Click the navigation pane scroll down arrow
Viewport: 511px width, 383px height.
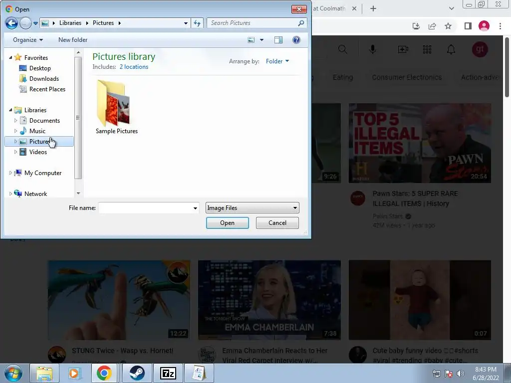pyautogui.click(x=78, y=193)
